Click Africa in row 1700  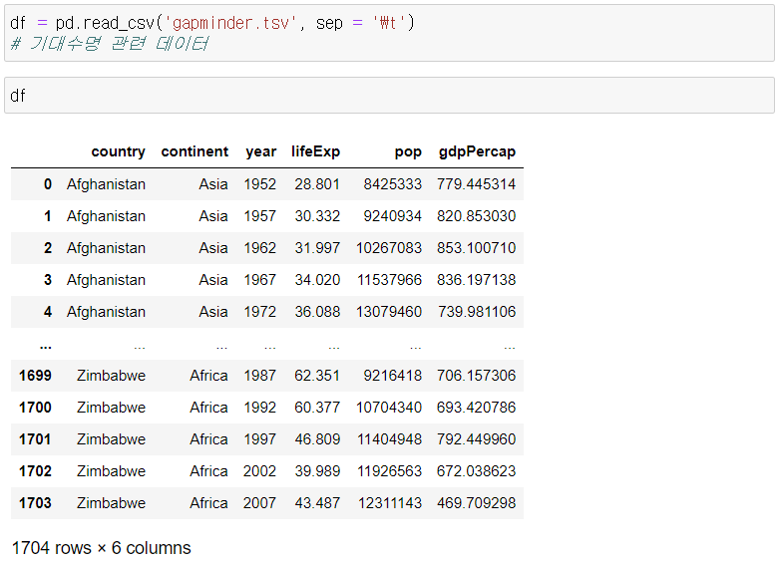point(208,408)
